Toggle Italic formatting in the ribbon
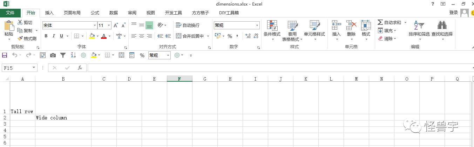The height and width of the screenshot is (147, 474). click(x=54, y=36)
